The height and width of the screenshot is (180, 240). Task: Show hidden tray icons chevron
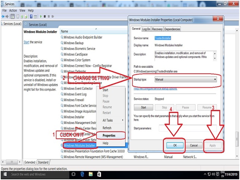pyautogui.click(x=205, y=174)
